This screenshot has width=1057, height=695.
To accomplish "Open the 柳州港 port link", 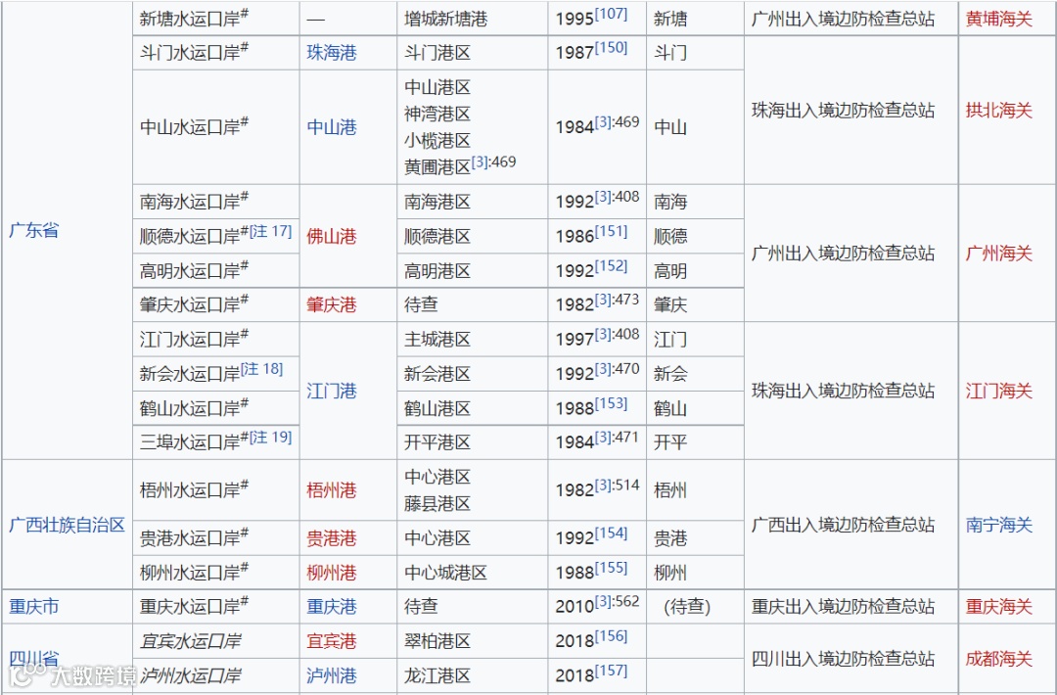I will click(331, 572).
